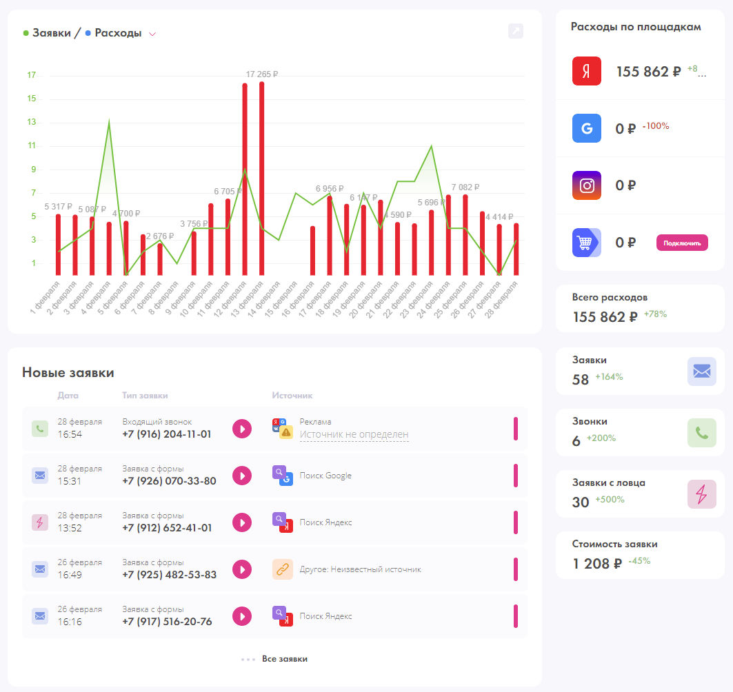Click the ad source icon with warning
Viewport: 733px width, 692px height.
[282, 429]
